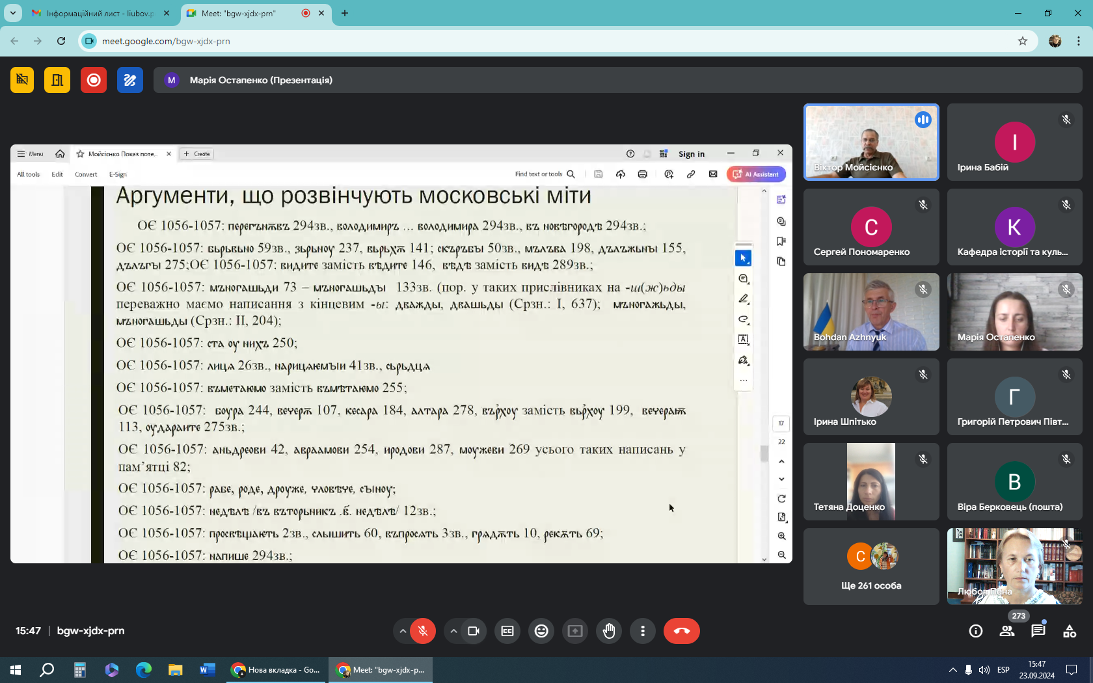Bookmark this page with star icon
The width and height of the screenshot is (1093, 683).
point(1023,41)
